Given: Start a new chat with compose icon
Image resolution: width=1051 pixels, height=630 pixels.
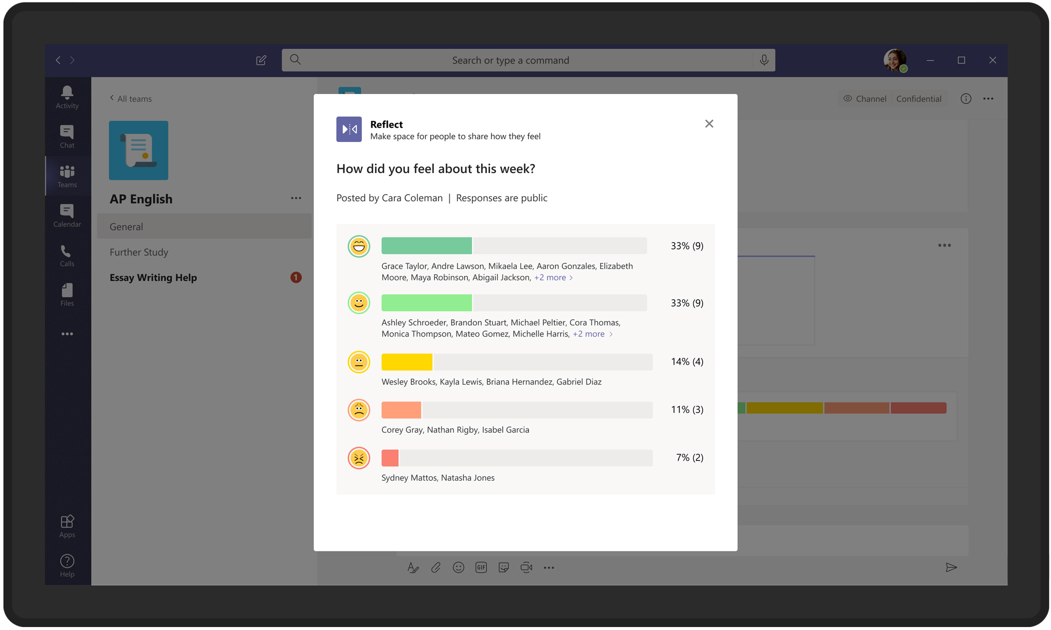Looking at the screenshot, I should [261, 60].
